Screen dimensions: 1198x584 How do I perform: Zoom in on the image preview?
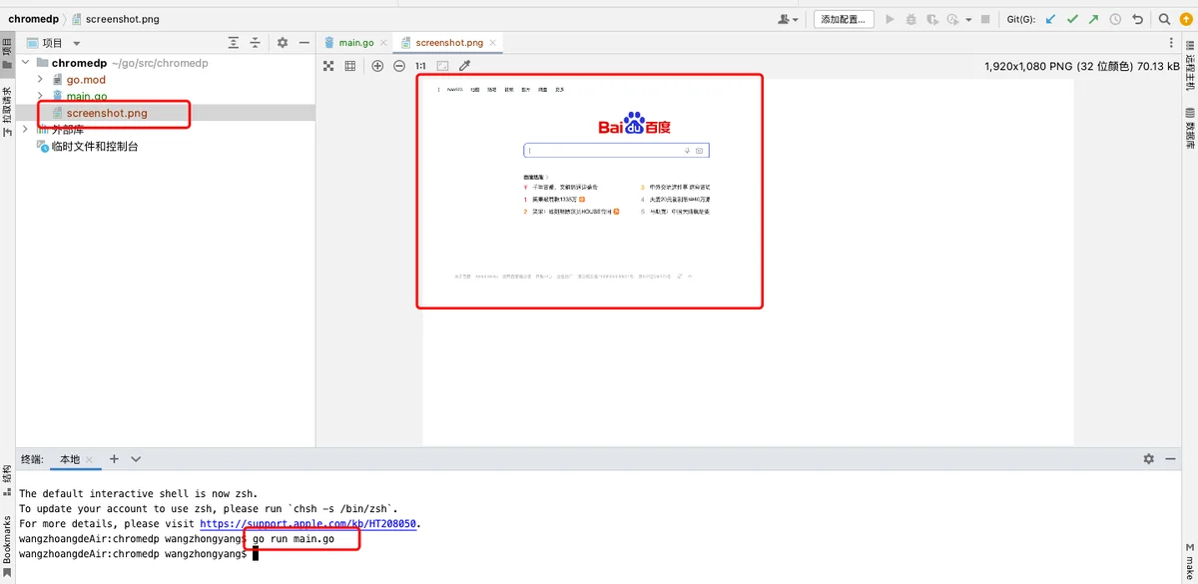[x=377, y=66]
